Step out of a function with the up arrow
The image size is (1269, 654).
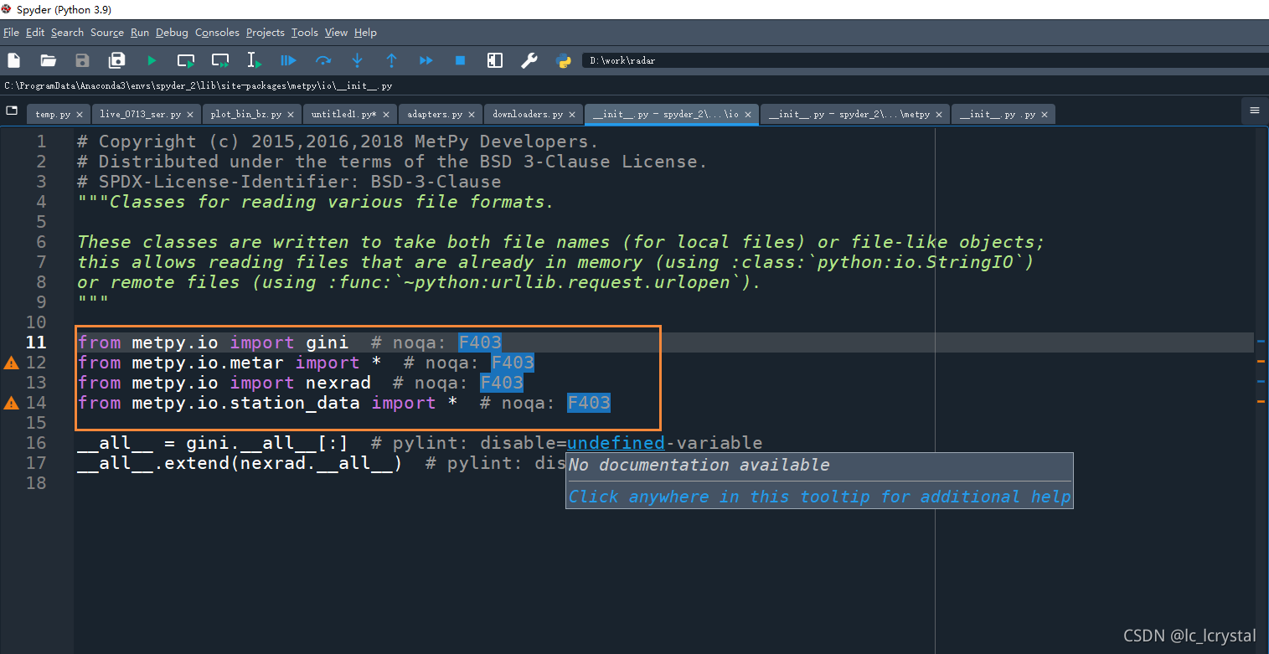391,60
